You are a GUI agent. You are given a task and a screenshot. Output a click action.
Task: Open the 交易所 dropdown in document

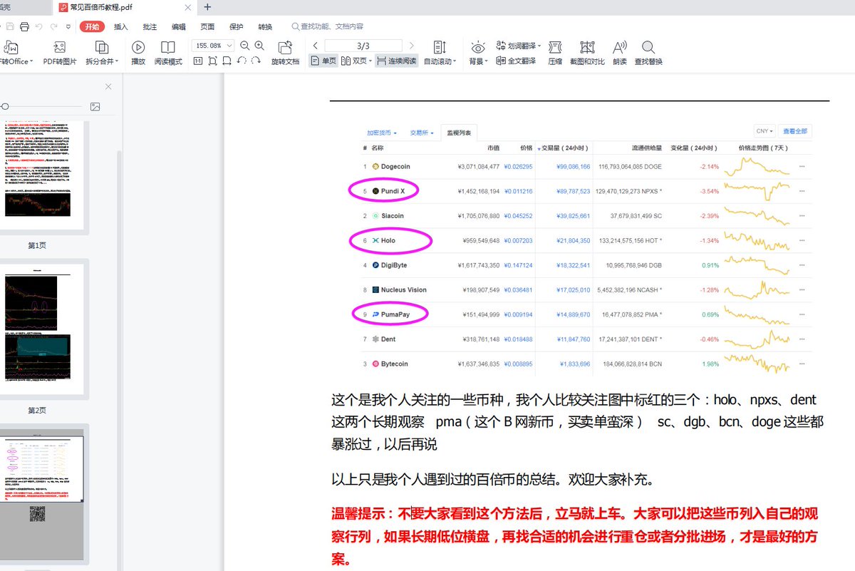tap(423, 133)
